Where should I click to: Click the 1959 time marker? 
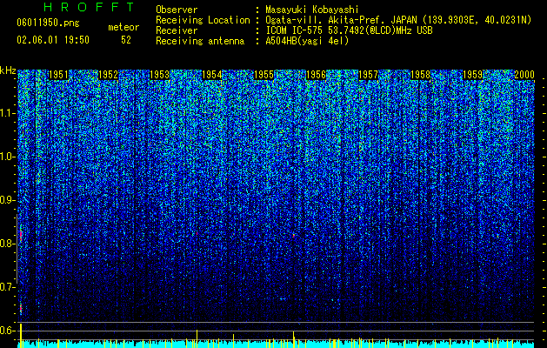pos(472,75)
